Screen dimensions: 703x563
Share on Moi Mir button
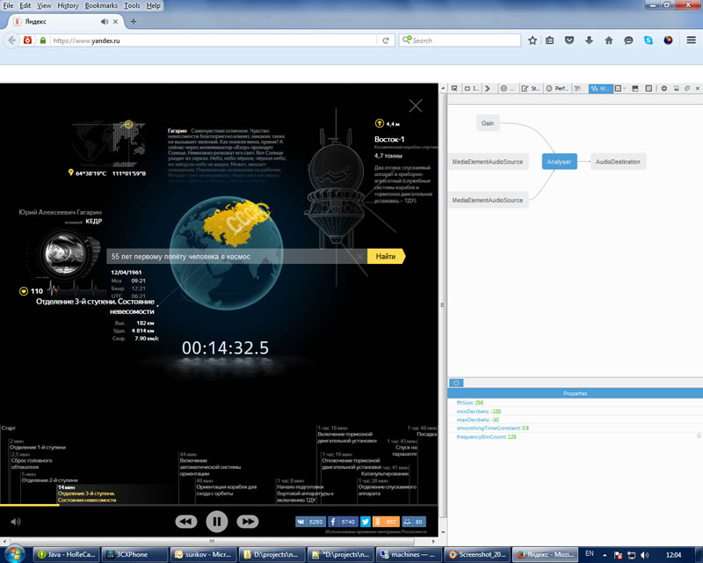click(x=414, y=522)
